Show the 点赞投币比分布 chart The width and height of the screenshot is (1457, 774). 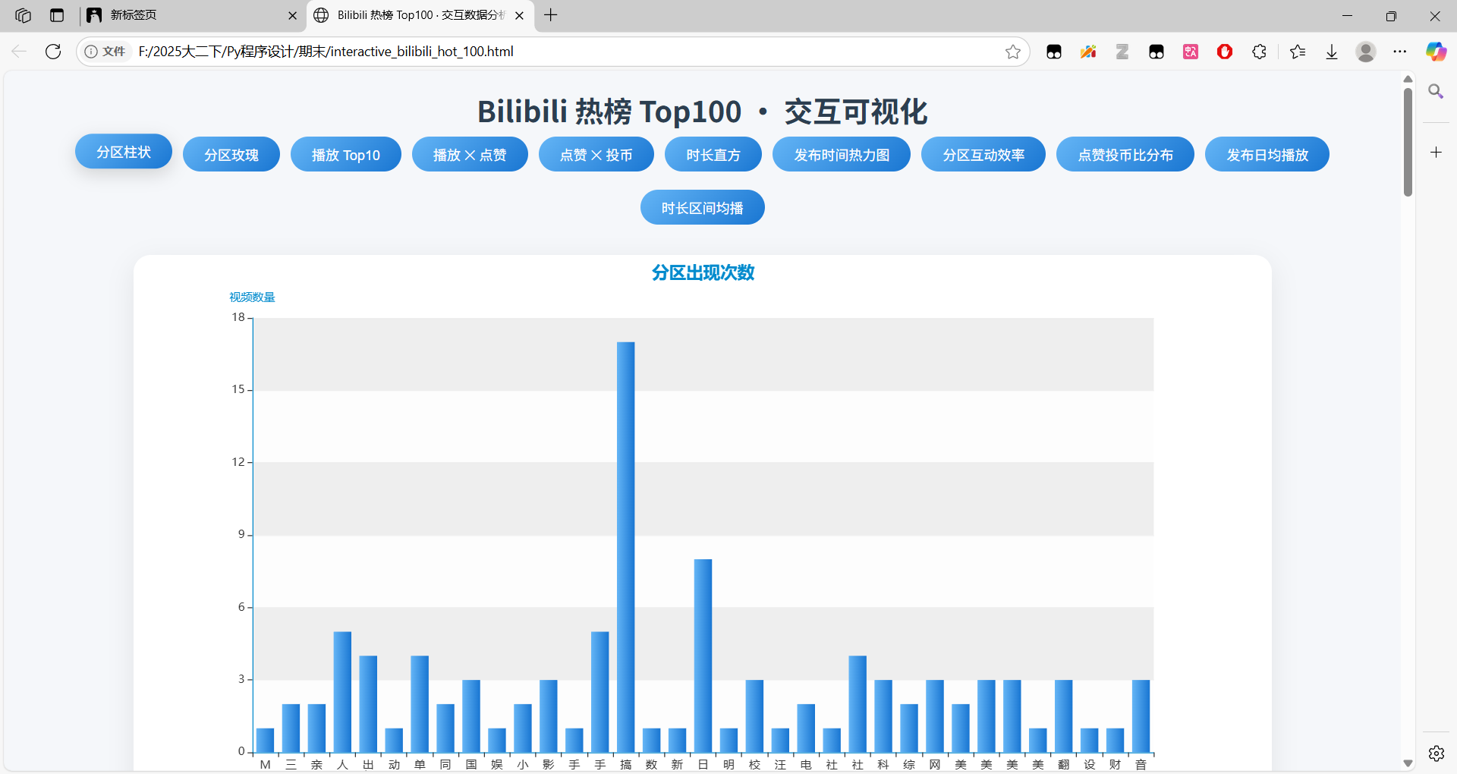coord(1125,155)
